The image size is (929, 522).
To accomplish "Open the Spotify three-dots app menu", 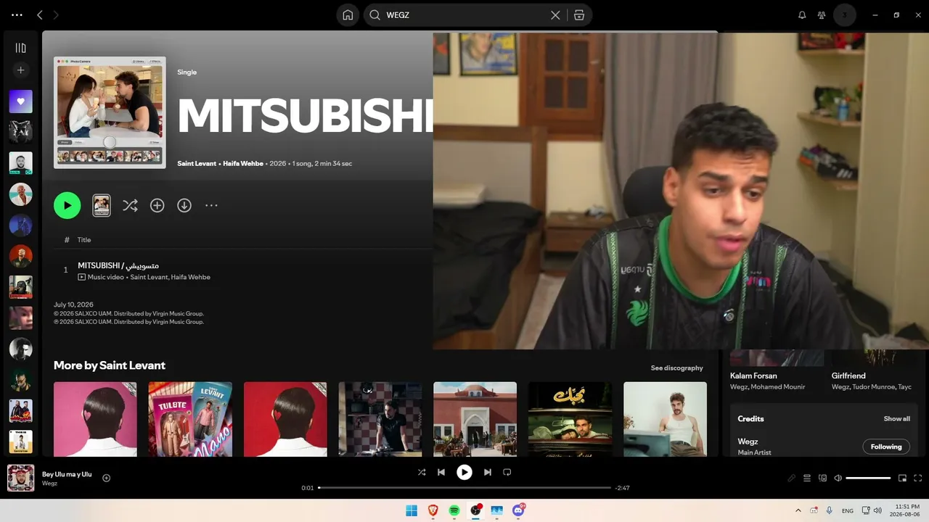I will click(x=17, y=14).
